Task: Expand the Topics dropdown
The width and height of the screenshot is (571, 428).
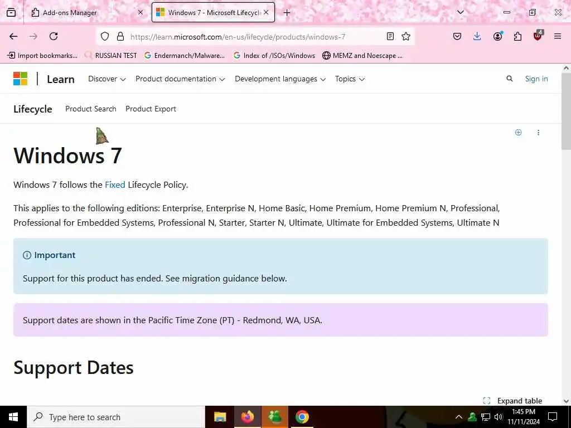Action: (x=350, y=79)
